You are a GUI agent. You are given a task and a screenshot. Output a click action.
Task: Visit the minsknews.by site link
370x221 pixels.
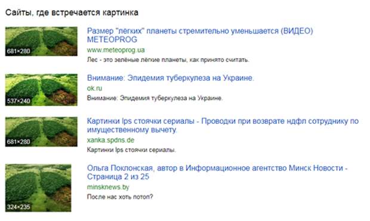(x=108, y=187)
